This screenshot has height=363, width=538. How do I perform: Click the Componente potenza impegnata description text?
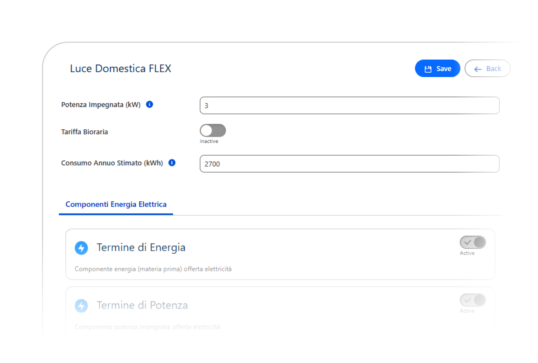point(147,327)
